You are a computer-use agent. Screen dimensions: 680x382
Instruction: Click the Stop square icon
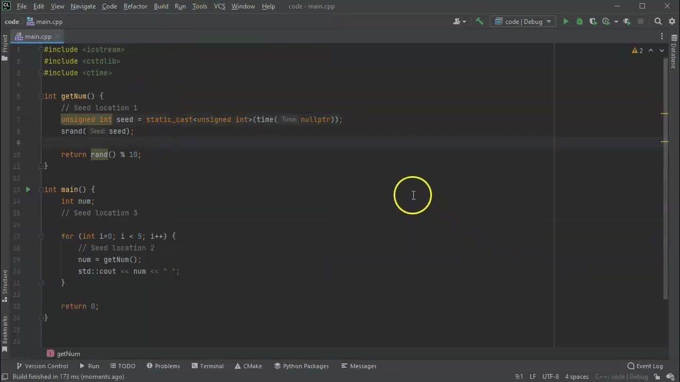tap(641, 22)
